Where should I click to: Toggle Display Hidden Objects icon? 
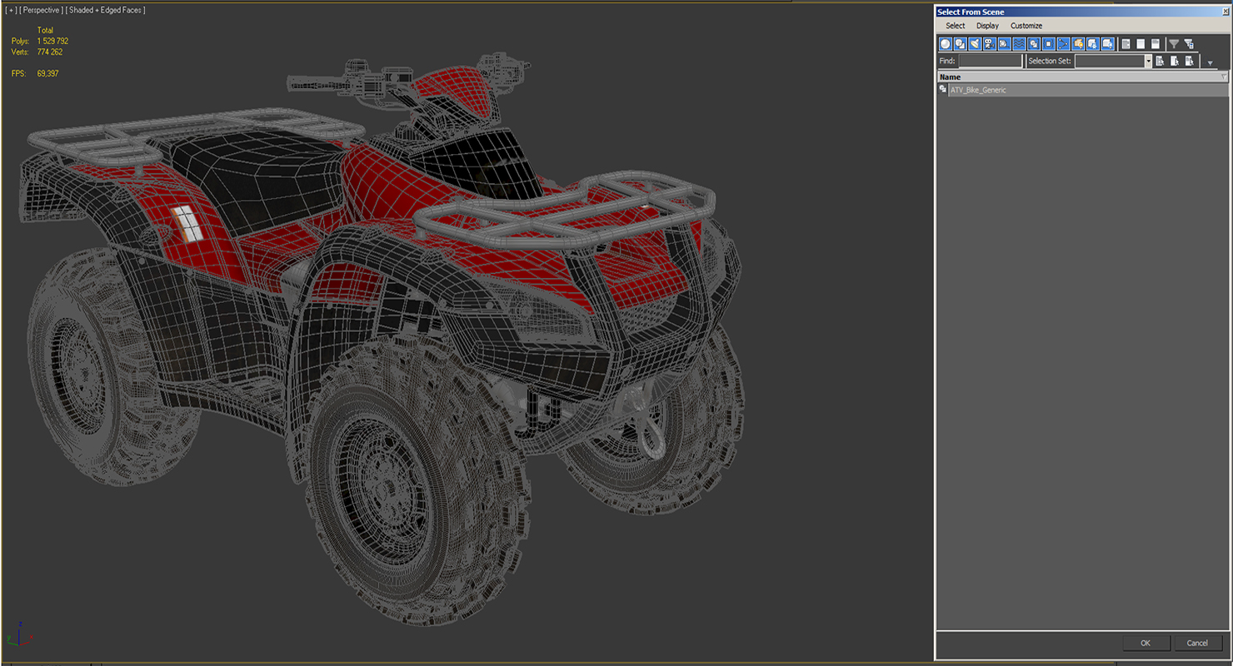[1107, 43]
